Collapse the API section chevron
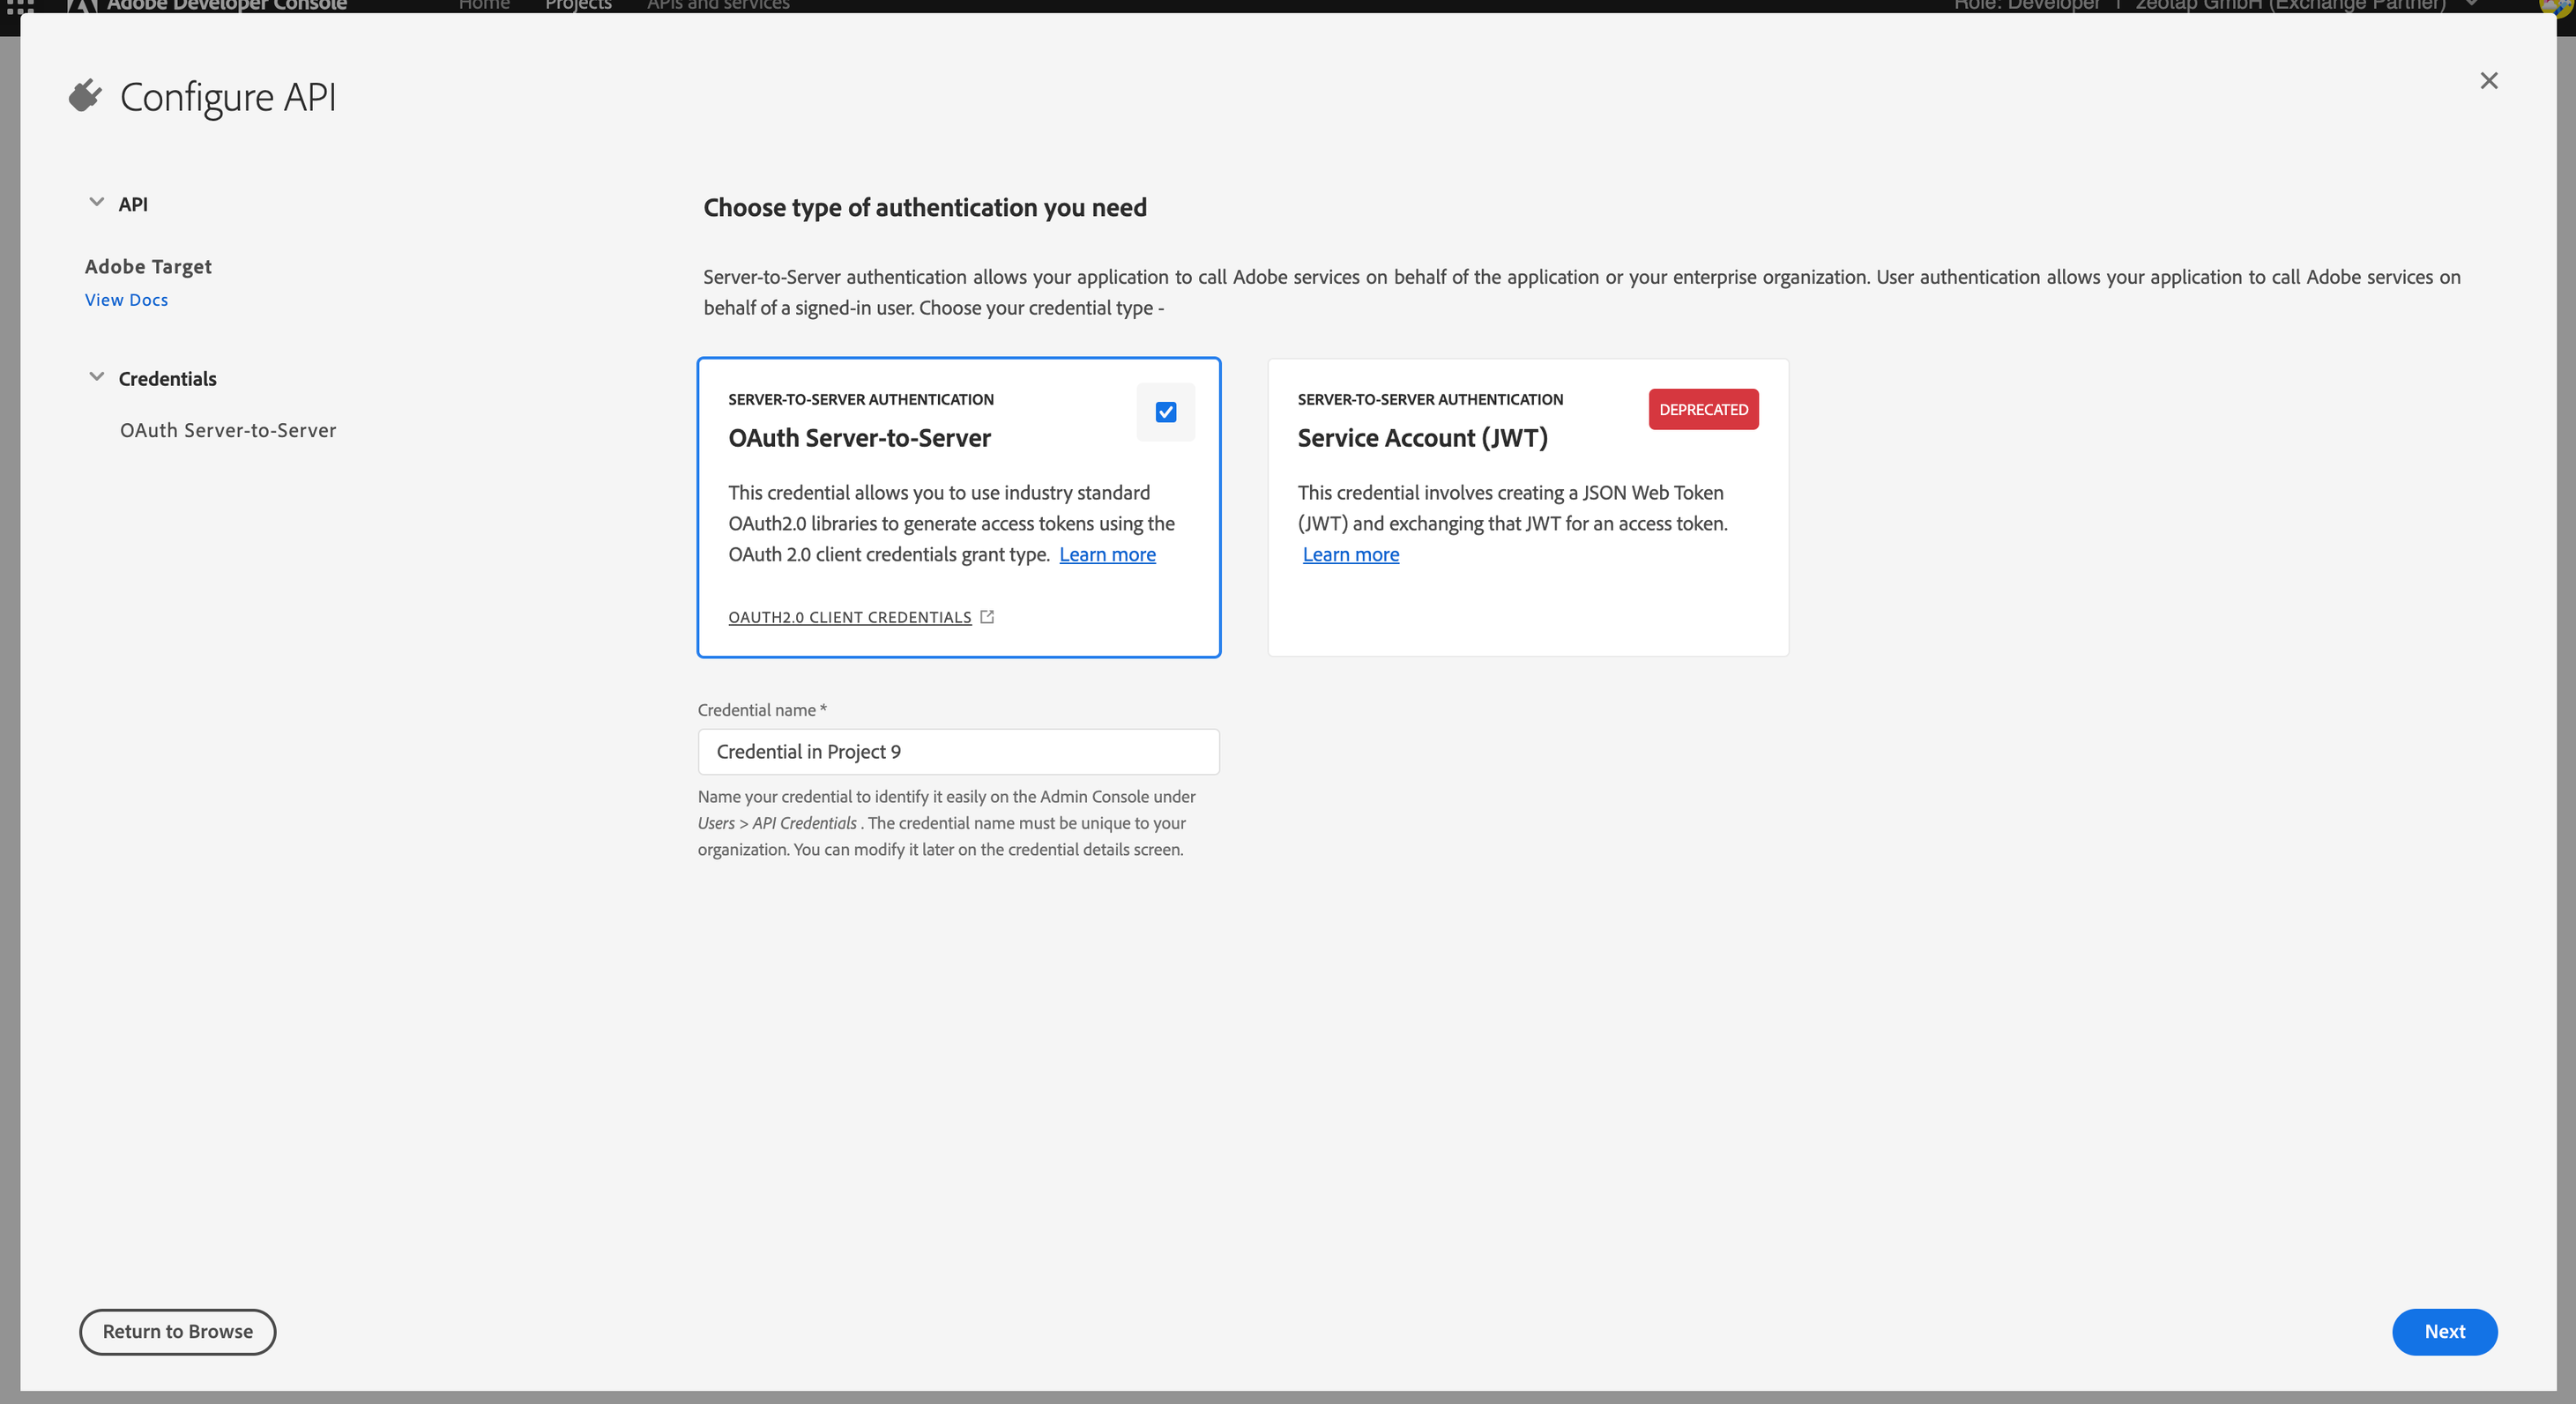The image size is (2576, 1404). click(x=96, y=203)
